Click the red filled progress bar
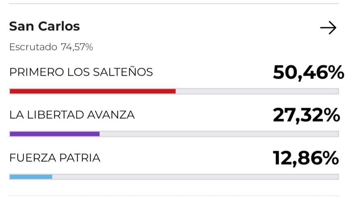This screenshot has width=348, height=197. (92, 91)
